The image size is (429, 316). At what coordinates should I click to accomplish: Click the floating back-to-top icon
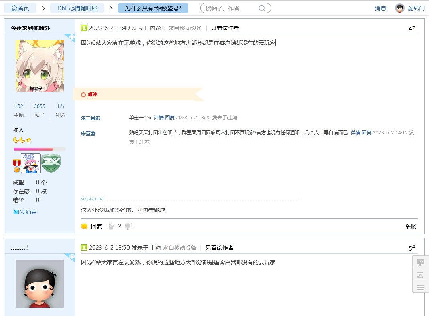coord(421,275)
